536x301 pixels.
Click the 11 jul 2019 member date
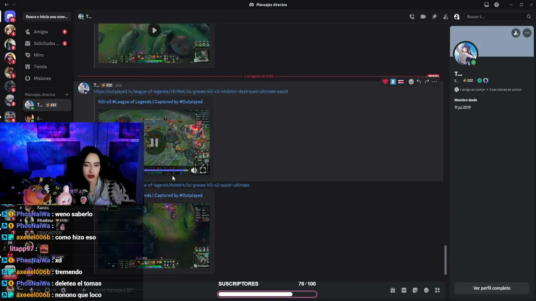(x=463, y=107)
